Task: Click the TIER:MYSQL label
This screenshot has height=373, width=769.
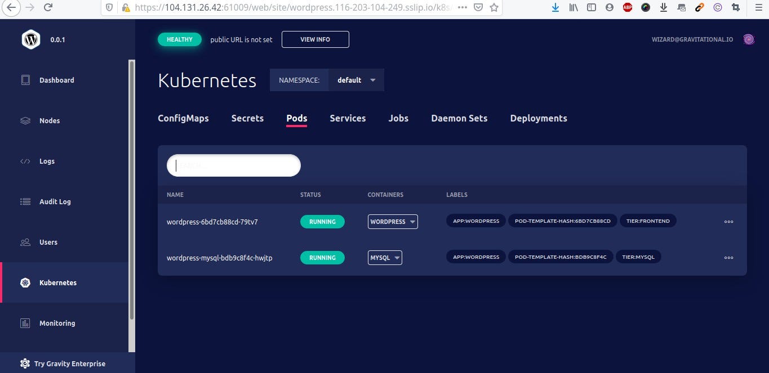Action: 638,257
